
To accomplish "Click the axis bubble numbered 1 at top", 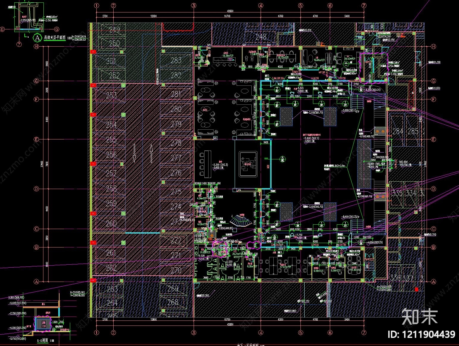I will coord(96,5).
